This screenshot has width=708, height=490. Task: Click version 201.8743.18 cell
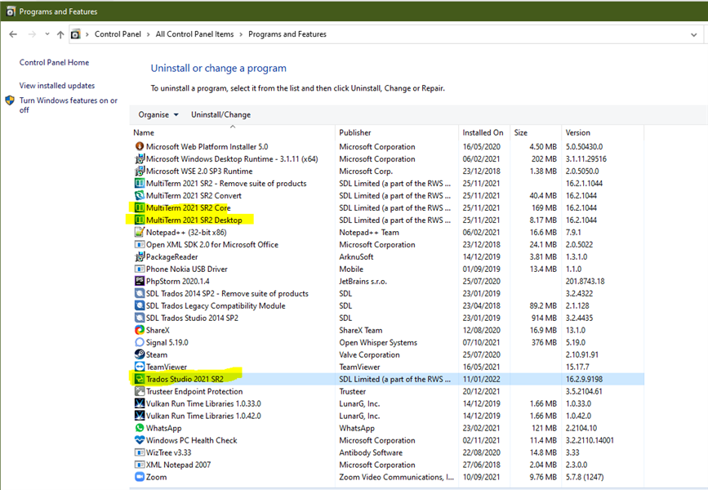pyautogui.click(x=585, y=281)
